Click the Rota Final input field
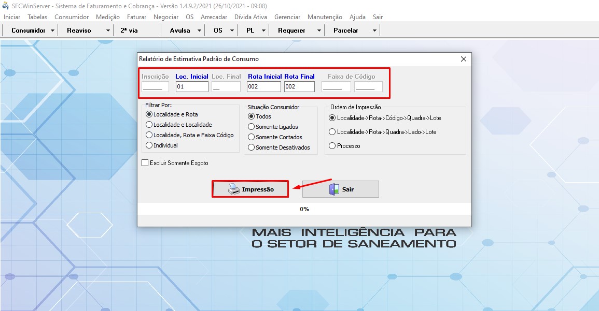 coord(299,87)
